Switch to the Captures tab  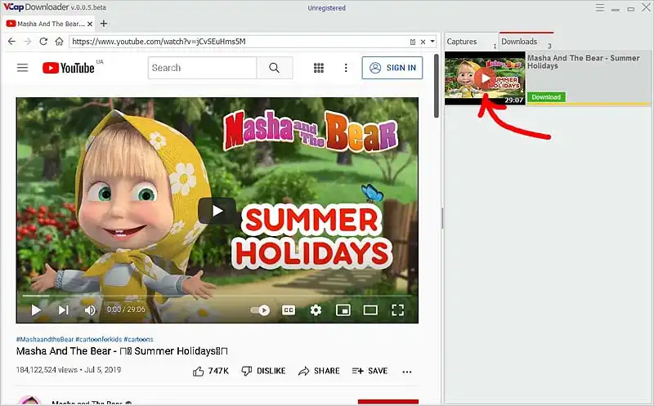click(x=472, y=42)
